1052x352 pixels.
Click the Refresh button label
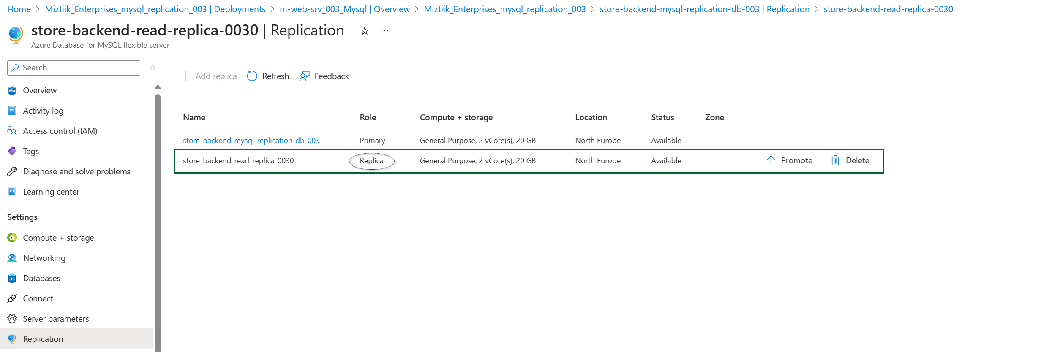coord(275,76)
